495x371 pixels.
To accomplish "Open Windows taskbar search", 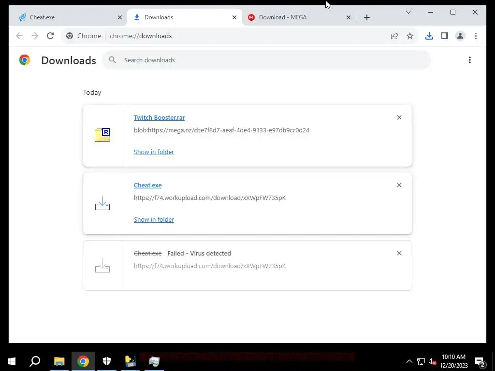I will tap(35, 361).
